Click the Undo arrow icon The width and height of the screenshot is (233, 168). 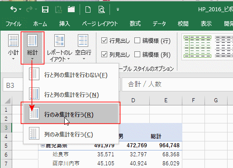(x=14, y=9)
